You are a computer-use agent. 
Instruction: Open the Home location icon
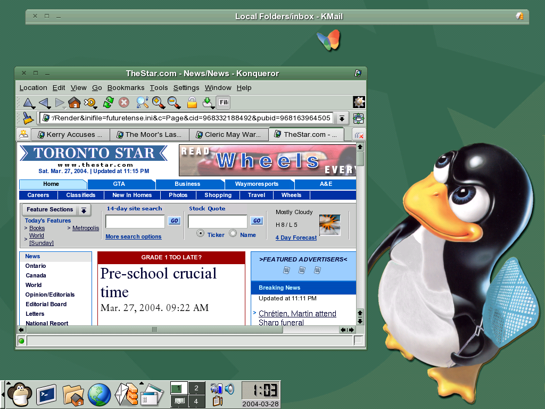75,103
